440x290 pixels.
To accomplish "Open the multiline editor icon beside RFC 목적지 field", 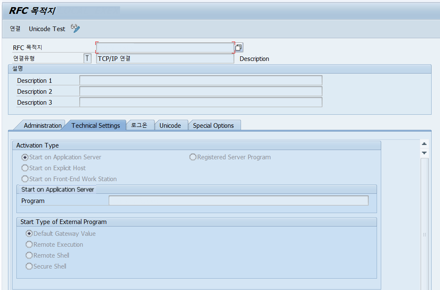I will coord(238,47).
